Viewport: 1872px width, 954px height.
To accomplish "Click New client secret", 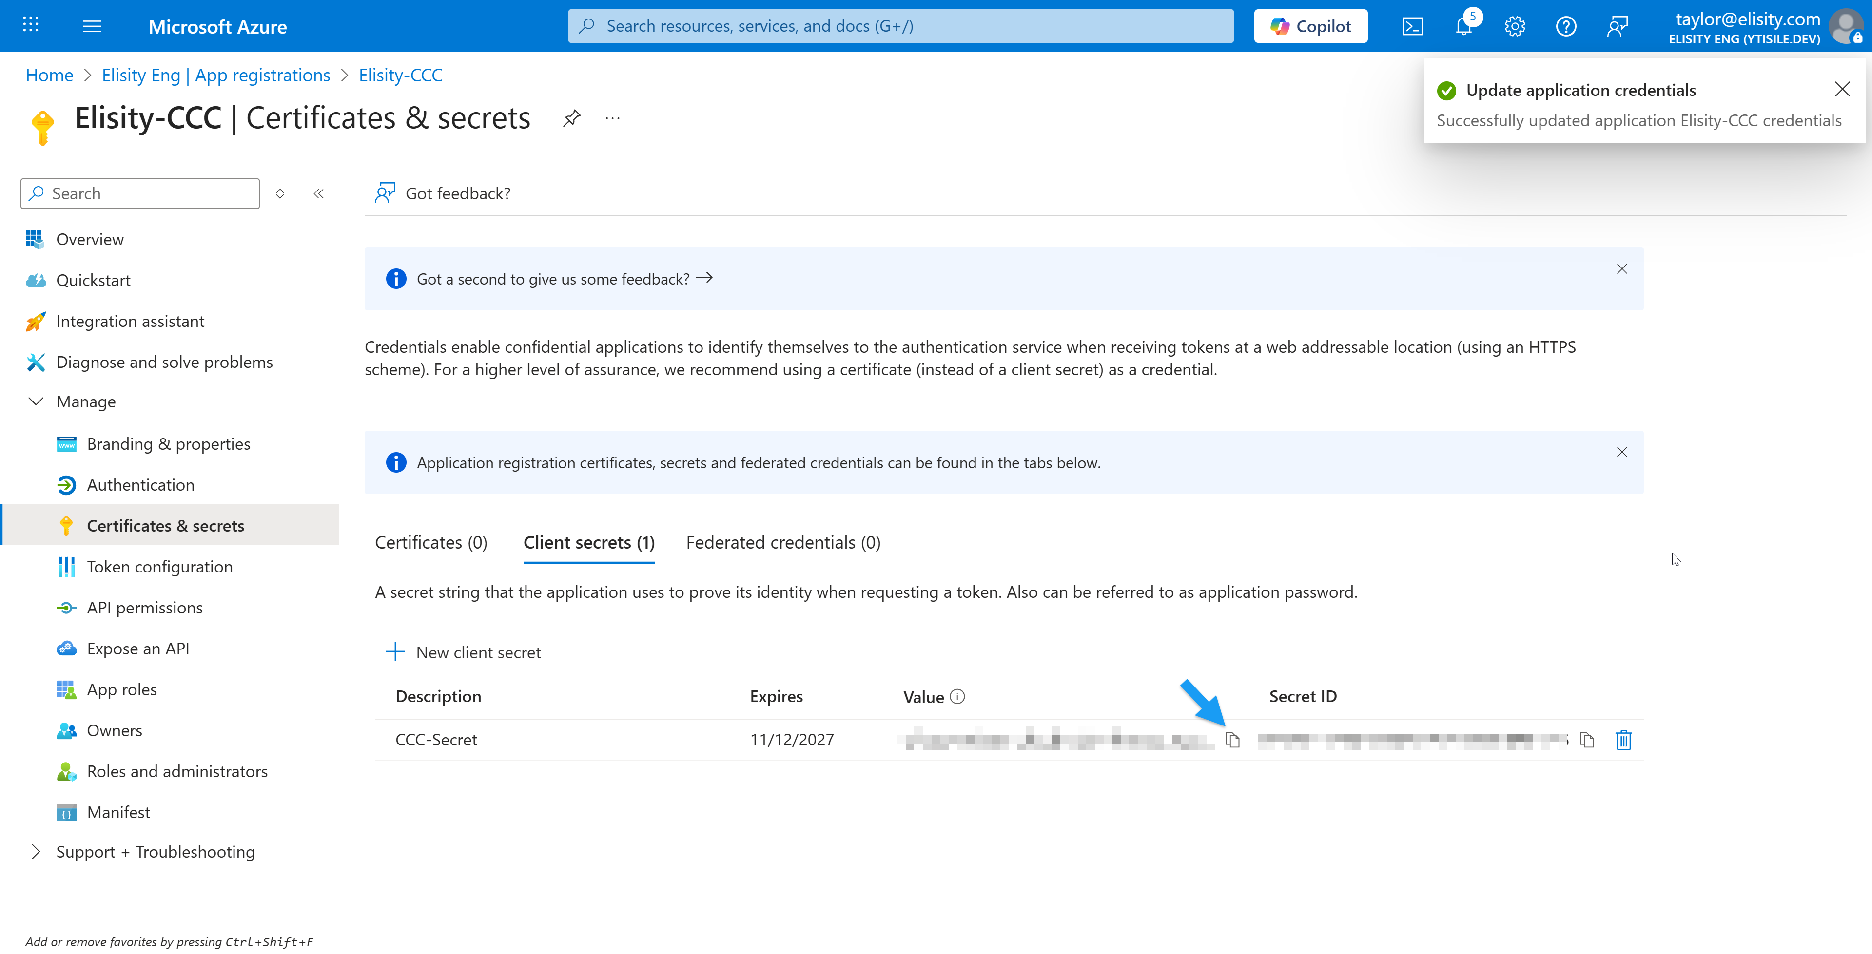I will pos(463,652).
